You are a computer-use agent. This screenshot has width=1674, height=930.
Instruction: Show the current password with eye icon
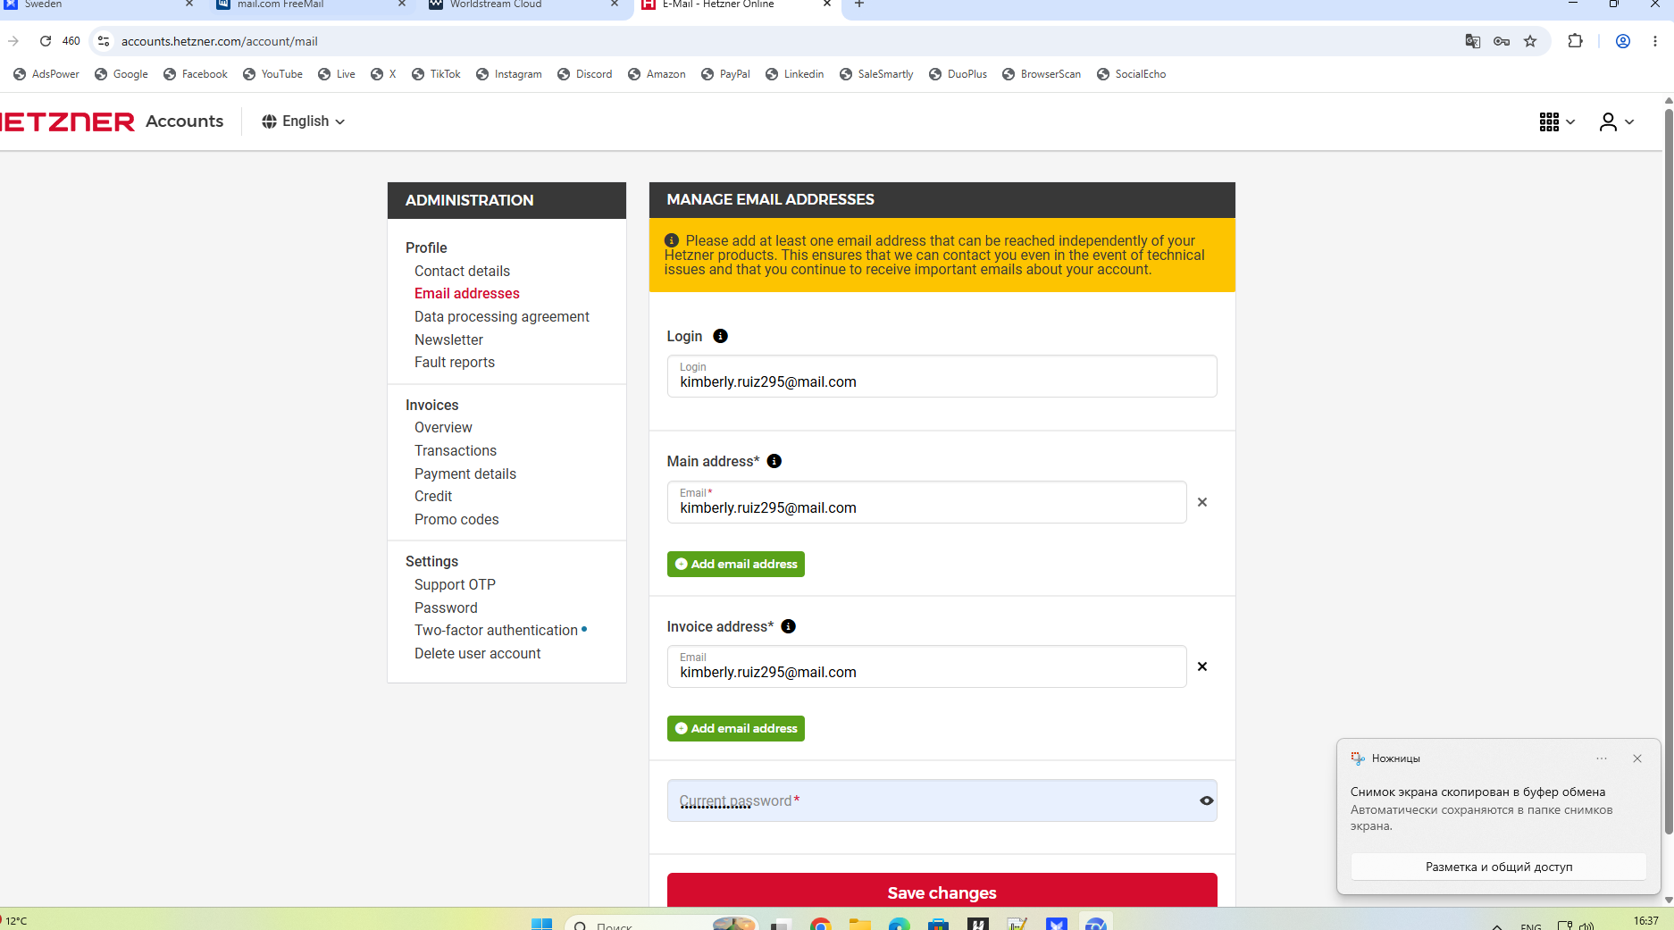click(x=1206, y=800)
